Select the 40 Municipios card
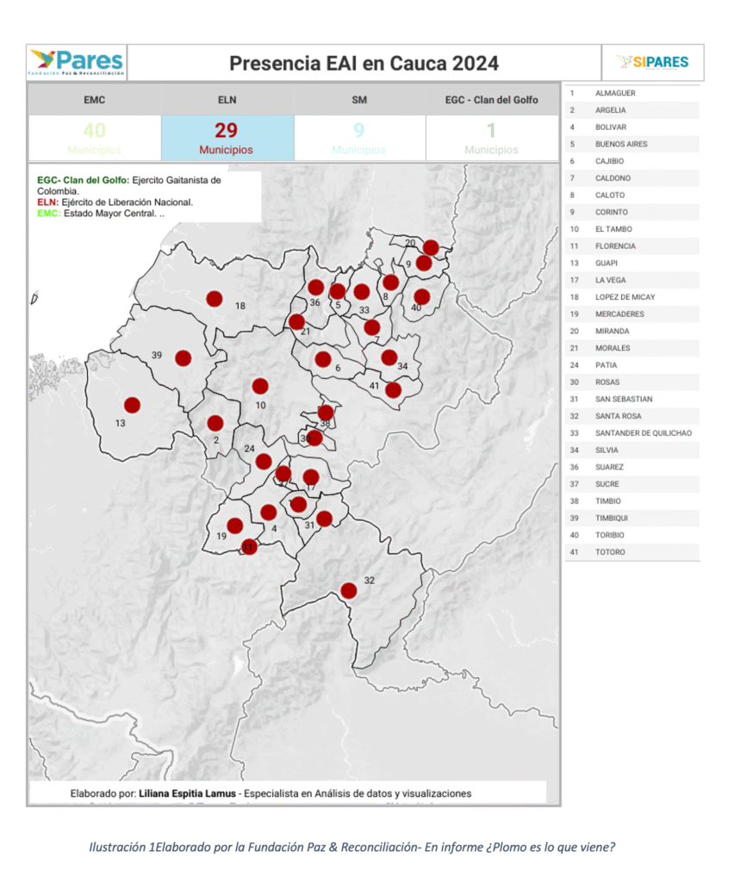This screenshot has width=734, height=882. click(95, 138)
